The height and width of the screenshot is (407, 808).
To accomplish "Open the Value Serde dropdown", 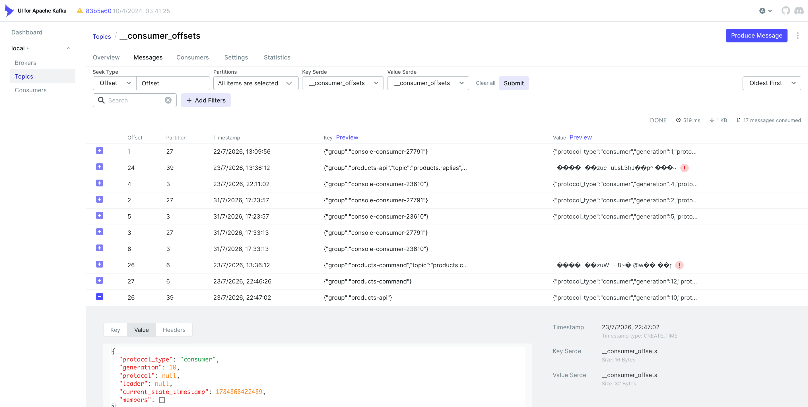I will click(x=428, y=83).
